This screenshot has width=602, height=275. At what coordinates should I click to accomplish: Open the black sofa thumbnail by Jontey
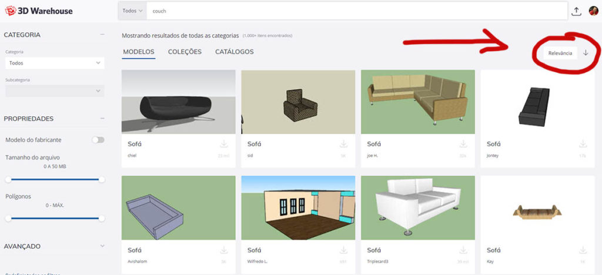pyautogui.click(x=537, y=102)
